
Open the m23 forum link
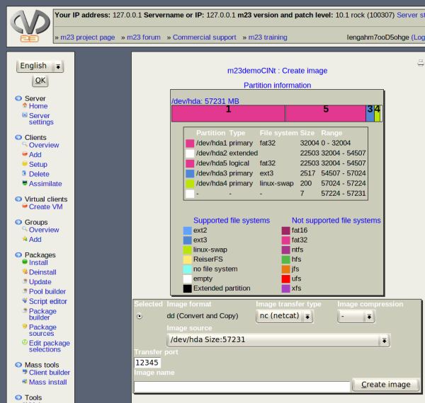144,37
